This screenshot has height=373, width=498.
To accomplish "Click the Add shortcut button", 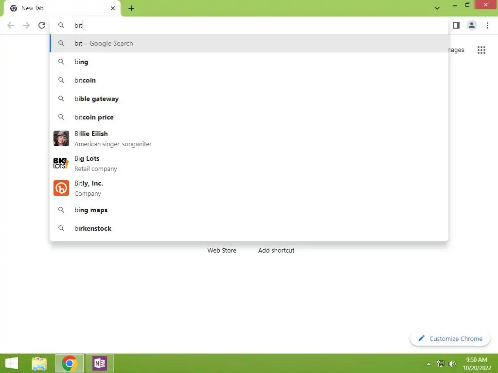I will pos(276,250).
